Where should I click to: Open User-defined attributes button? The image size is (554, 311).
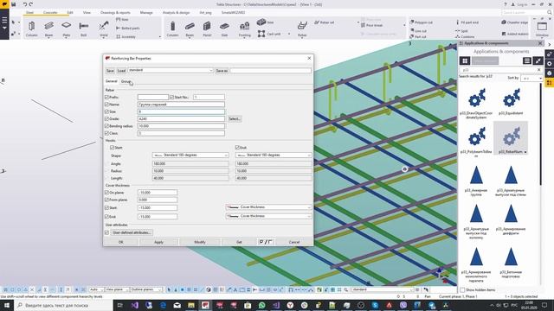132,232
